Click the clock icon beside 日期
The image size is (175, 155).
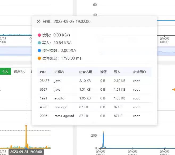(39, 22)
